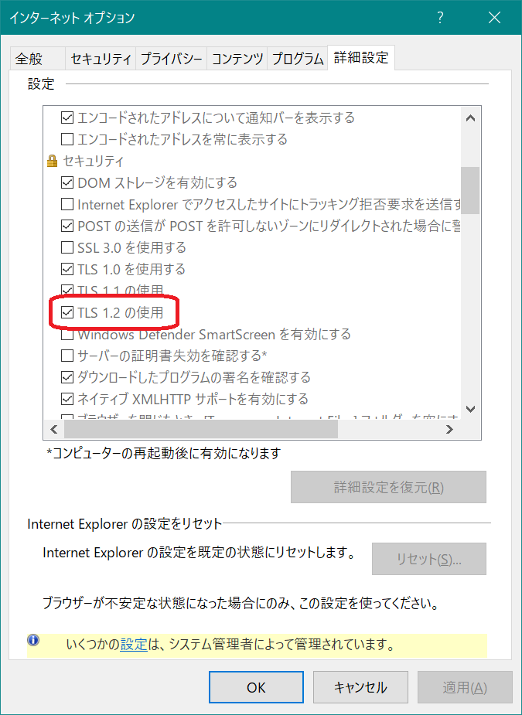Click the horizontal scroll right arrow

(450, 429)
